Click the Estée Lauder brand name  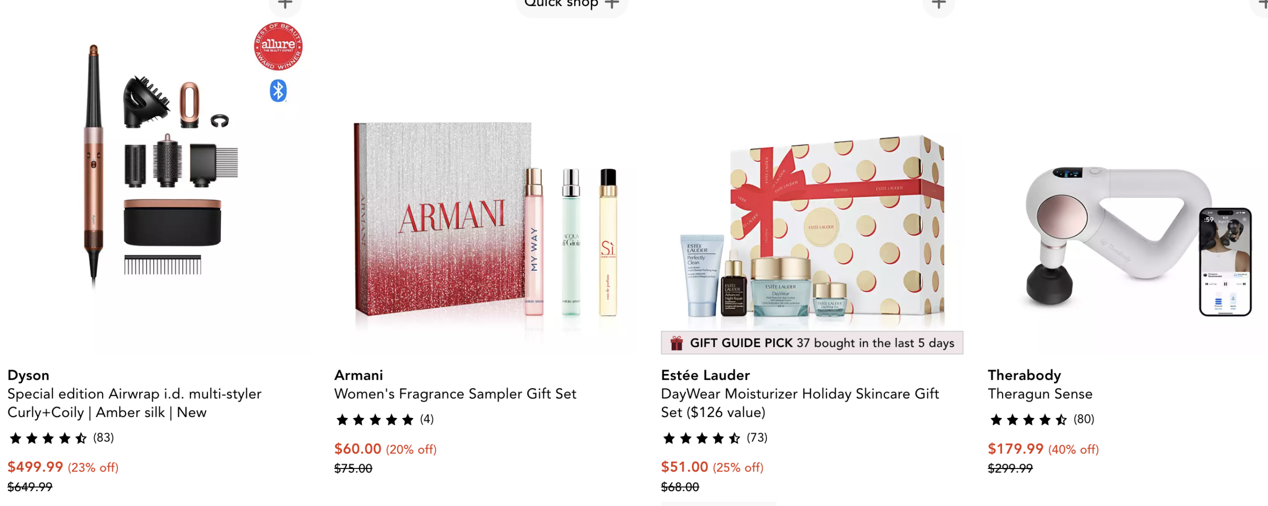[705, 375]
